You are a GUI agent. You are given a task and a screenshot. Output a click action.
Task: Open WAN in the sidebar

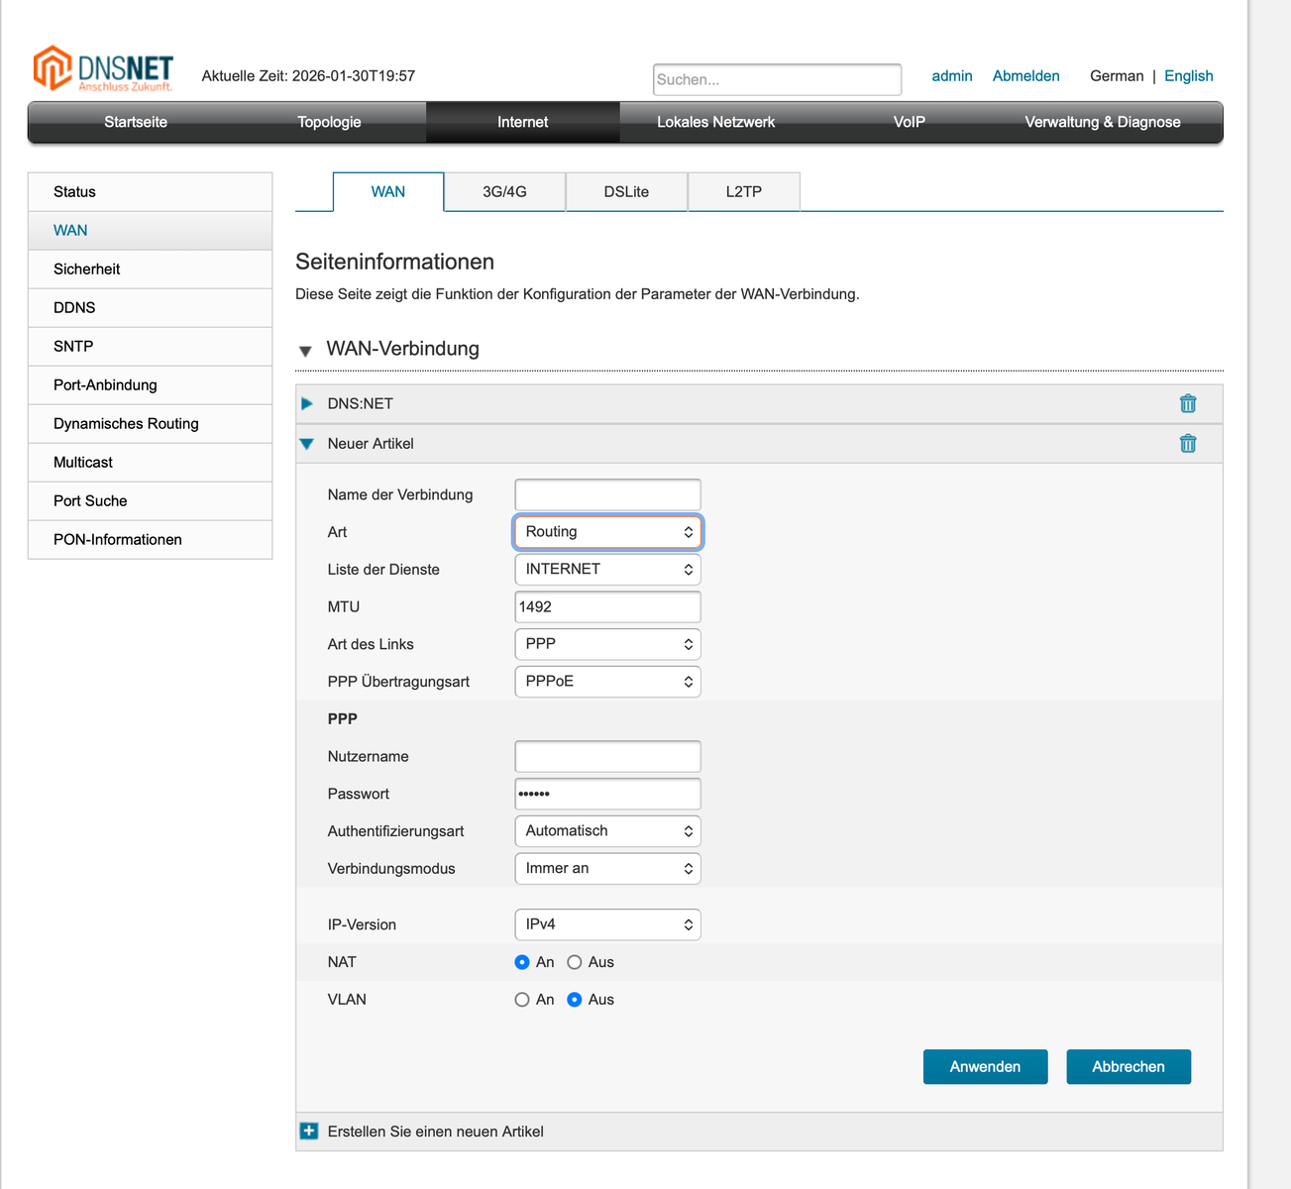coord(150,231)
